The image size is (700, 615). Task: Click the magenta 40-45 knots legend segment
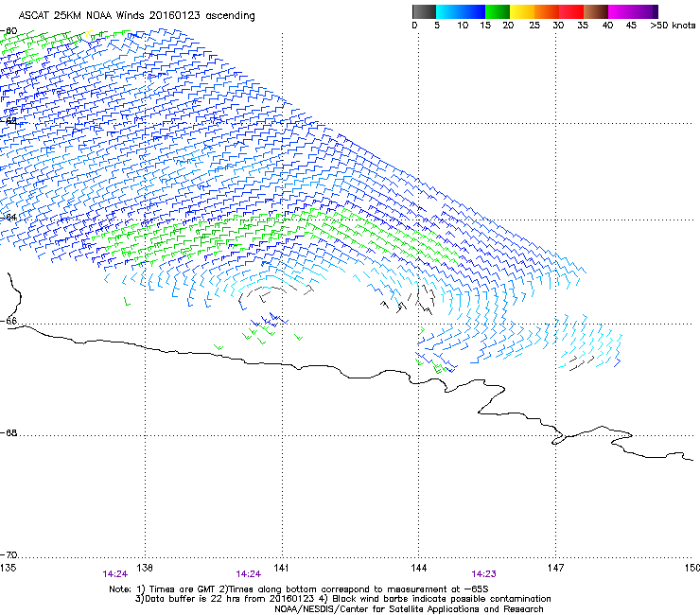point(621,11)
